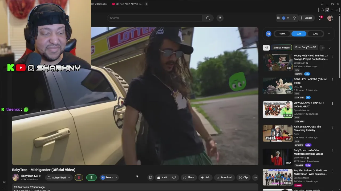Select the From BabyTron SB chip
The width and height of the screenshot is (341, 191).
[x=306, y=47]
